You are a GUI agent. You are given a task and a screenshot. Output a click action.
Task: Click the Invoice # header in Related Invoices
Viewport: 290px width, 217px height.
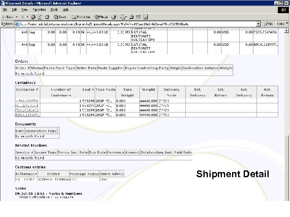point(25,152)
